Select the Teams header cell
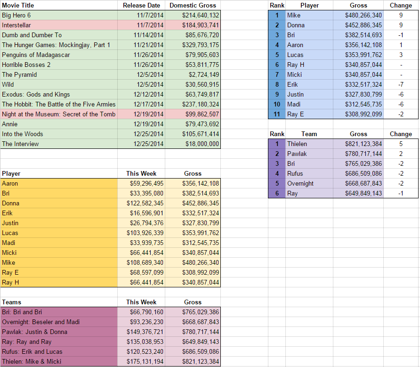The width and height of the screenshot is (420, 367). click(59, 302)
